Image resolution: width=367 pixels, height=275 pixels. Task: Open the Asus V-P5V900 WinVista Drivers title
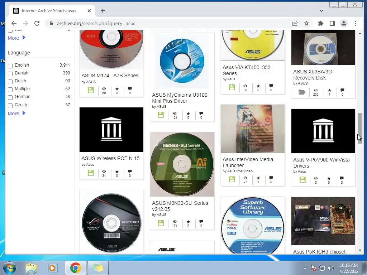coord(321,163)
